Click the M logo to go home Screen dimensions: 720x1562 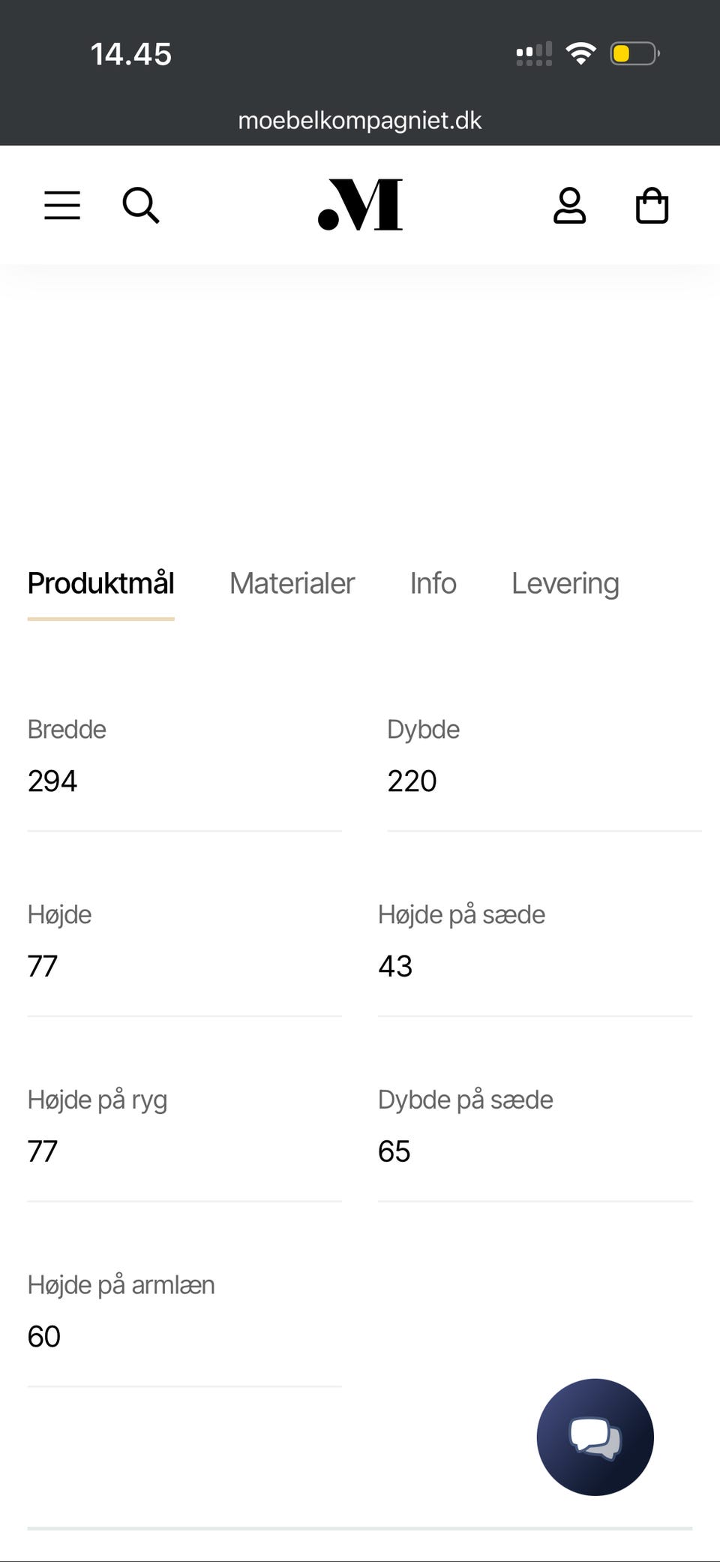[361, 204]
